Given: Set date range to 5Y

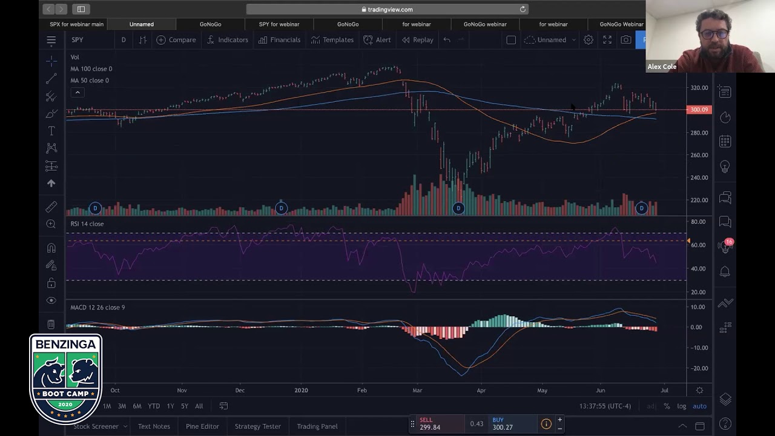Looking at the screenshot, I should pyautogui.click(x=184, y=406).
